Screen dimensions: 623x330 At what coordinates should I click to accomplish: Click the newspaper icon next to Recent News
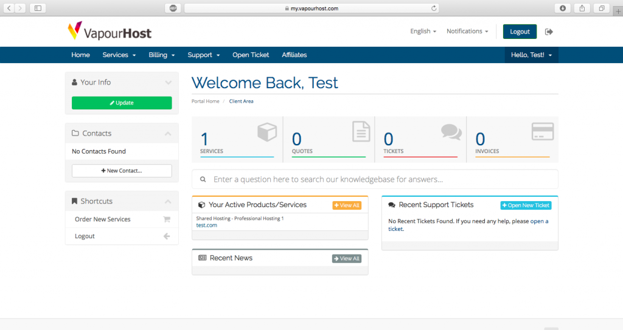tap(202, 258)
